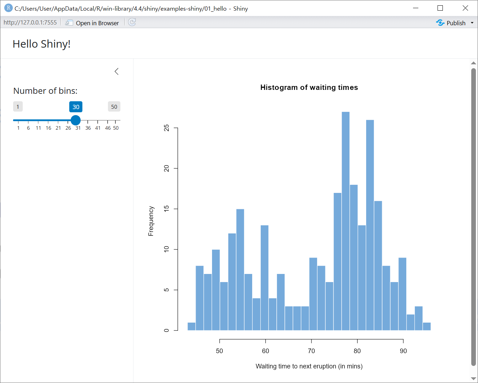Reload the Shiny app with refresh icon

click(x=132, y=22)
